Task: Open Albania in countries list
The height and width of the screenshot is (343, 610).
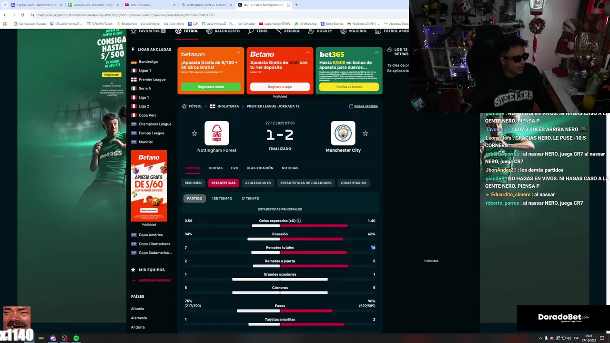Action: [137, 309]
